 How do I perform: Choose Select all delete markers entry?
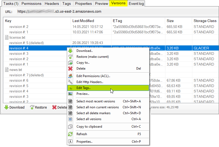(108, 113)
